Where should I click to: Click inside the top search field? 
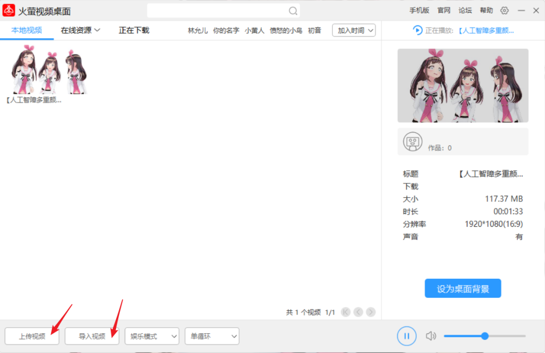(223, 11)
